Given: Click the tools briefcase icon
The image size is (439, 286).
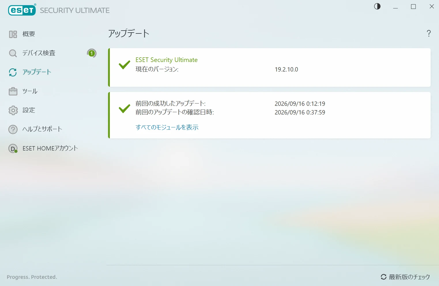Looking at the screenshot, I should click(x=13, y=91).
